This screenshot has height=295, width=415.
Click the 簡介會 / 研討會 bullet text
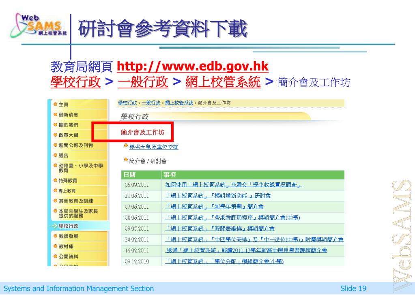tap(148, 161)
